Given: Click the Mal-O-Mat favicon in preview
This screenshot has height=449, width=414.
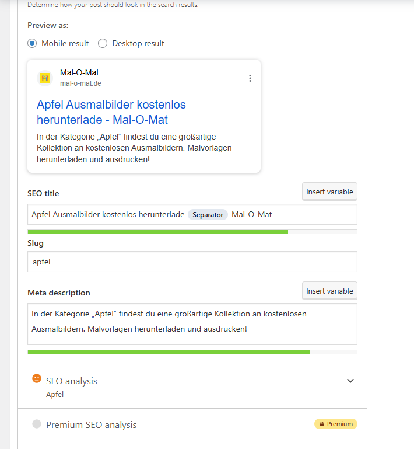Looking at the screenshot, I should 45,78.
